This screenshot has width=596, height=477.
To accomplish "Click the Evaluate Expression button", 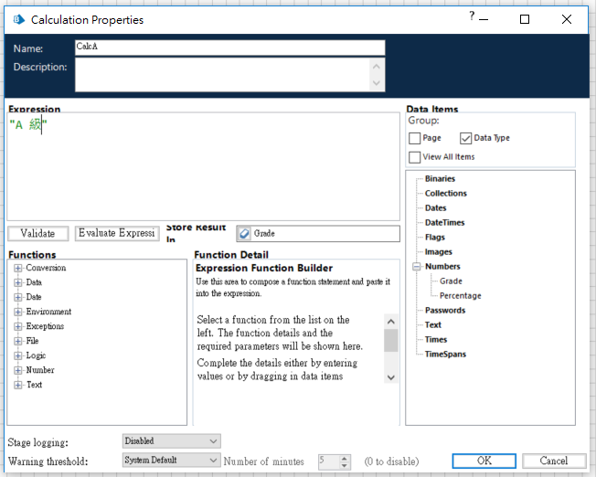I will coord(117,233).
